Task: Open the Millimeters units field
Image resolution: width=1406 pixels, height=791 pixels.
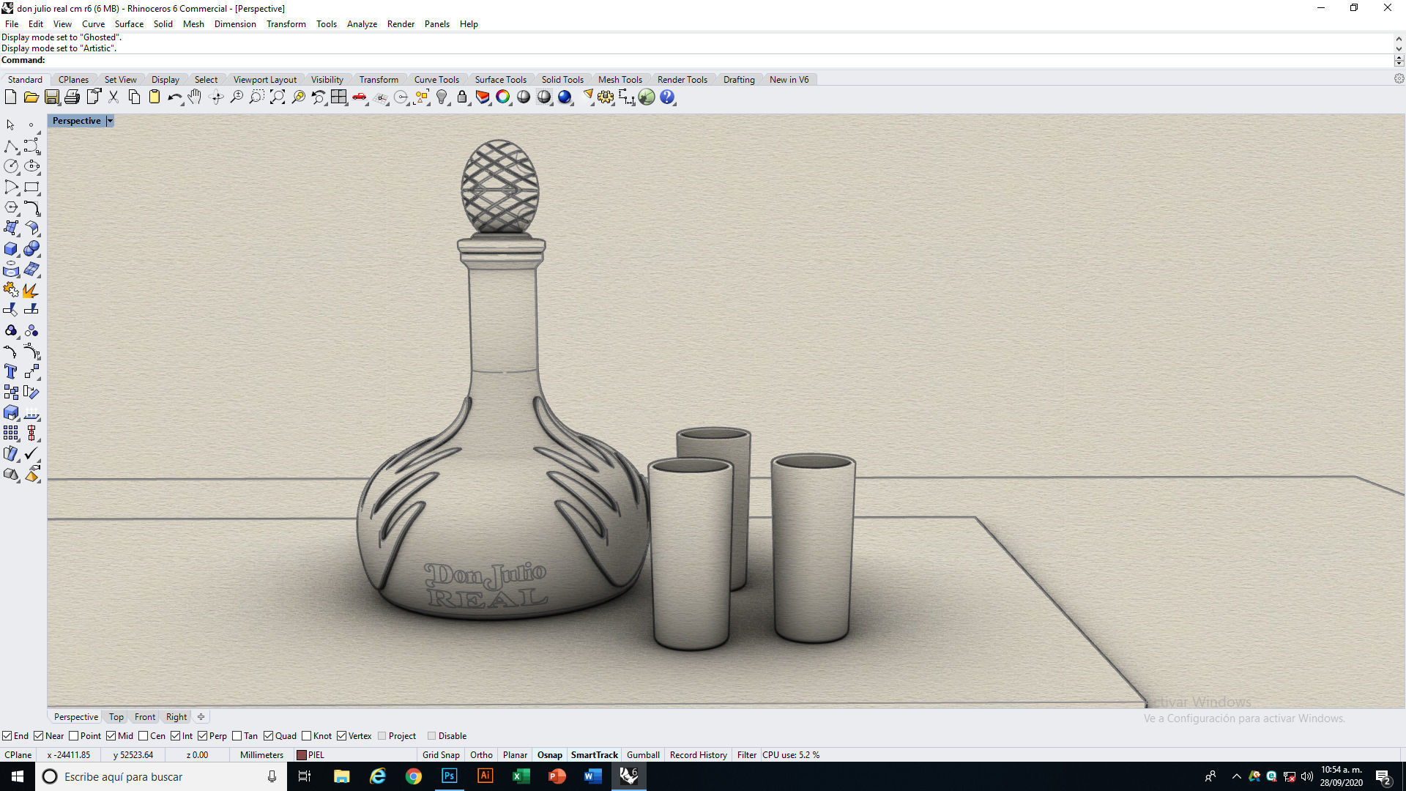Action: tap(261, 754)
